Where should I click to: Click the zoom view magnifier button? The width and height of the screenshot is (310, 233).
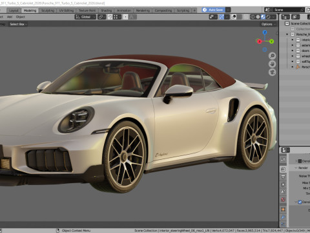(x=273, y=56)
